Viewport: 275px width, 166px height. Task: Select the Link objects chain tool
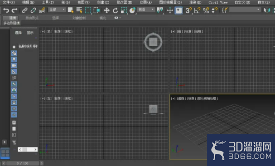(24, 10)
